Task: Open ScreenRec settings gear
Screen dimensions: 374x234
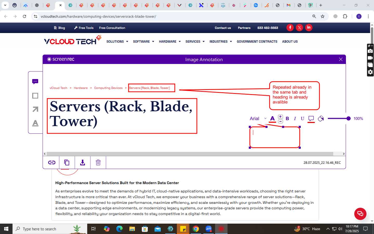Action: pos(370,72)
